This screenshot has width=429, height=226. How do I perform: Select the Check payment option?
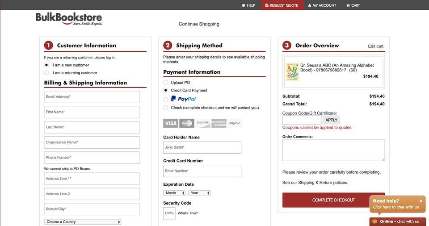(166, 108)
